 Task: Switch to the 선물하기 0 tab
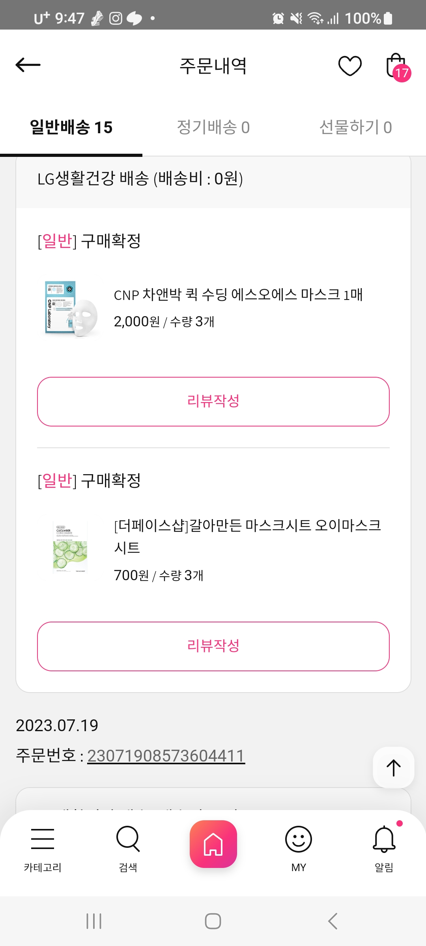(355, 127)
